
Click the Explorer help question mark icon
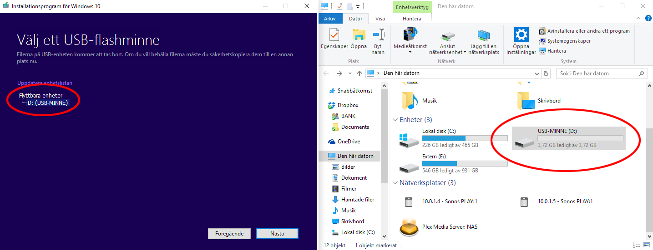[648, 19]
